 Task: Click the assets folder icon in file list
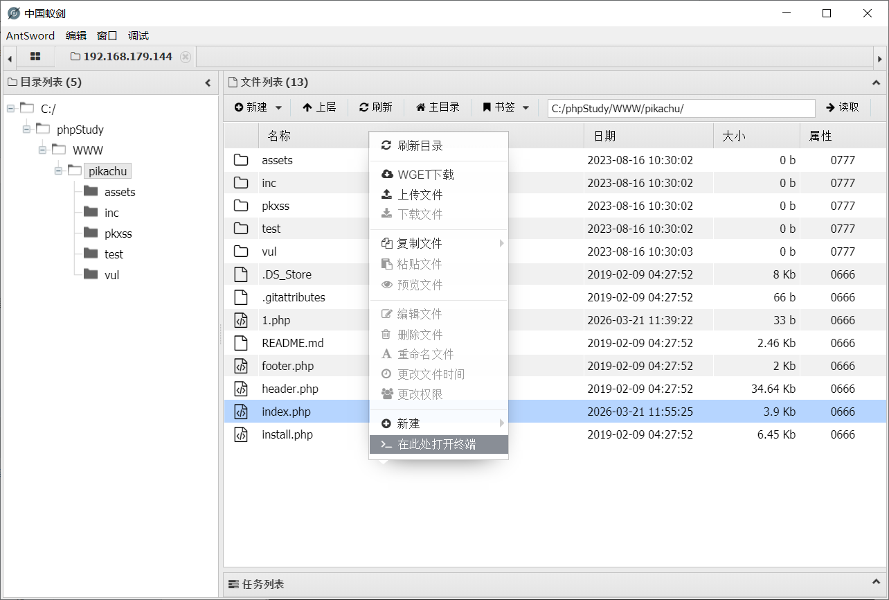click(241, 160)
